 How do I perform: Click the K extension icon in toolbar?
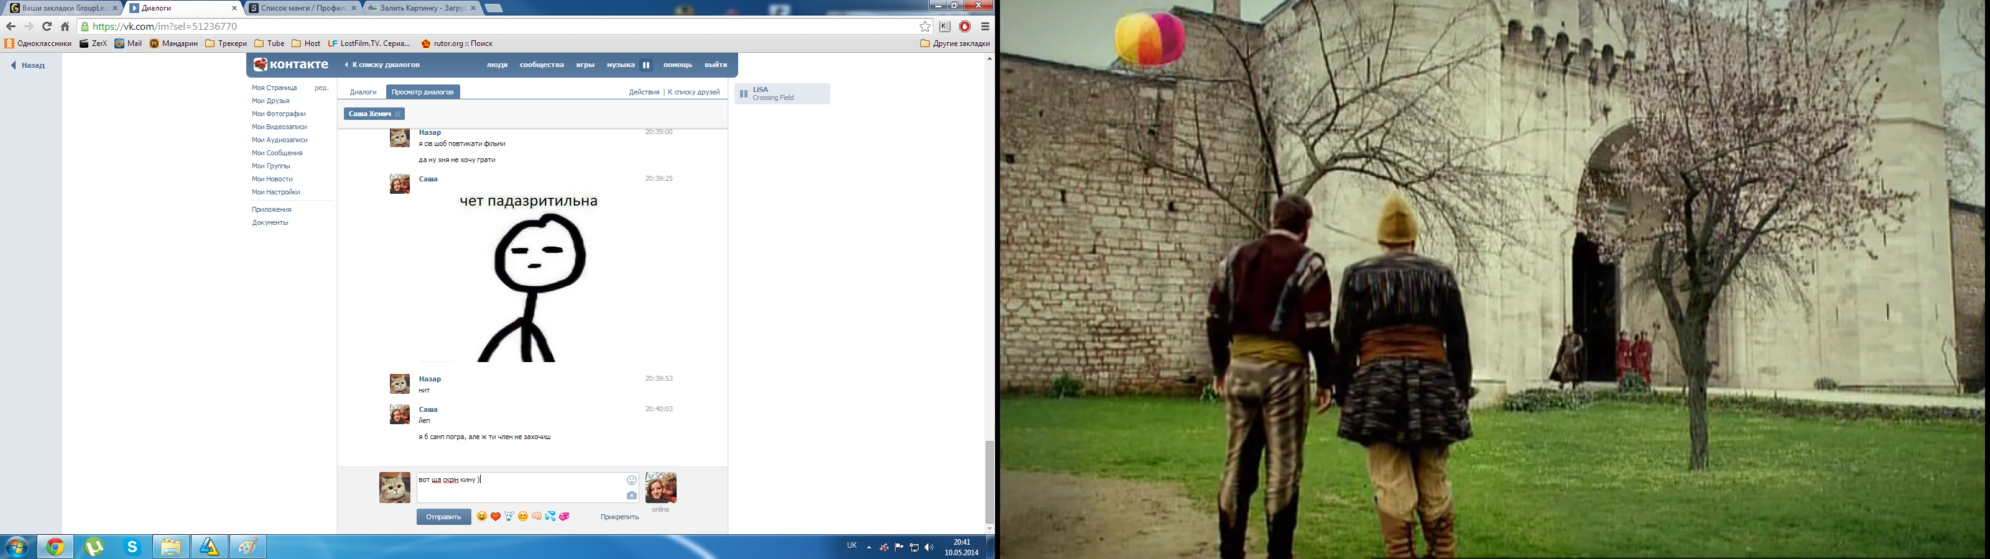coord(945,26)
